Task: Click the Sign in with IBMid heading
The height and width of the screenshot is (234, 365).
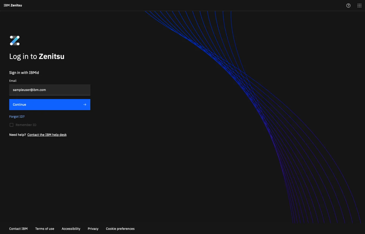Action: pos(24,73)
